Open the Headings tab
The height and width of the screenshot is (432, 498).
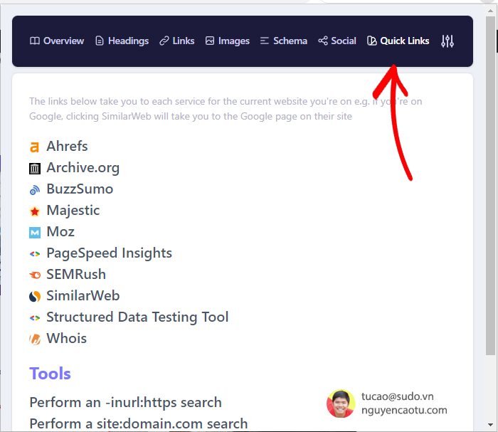coord(122,41)
